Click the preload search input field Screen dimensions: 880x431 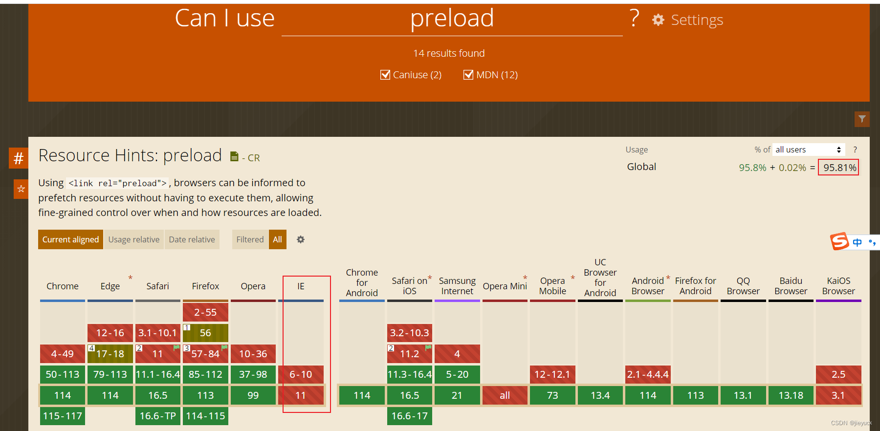pyautogui.click(x=452, y=20)
